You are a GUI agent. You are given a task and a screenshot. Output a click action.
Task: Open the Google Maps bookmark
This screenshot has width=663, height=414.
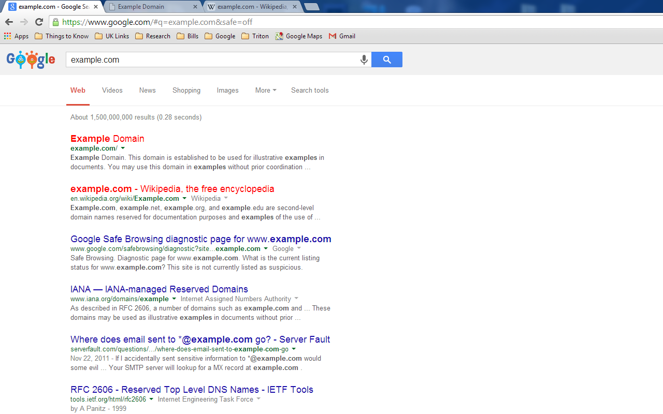(299, 36)
